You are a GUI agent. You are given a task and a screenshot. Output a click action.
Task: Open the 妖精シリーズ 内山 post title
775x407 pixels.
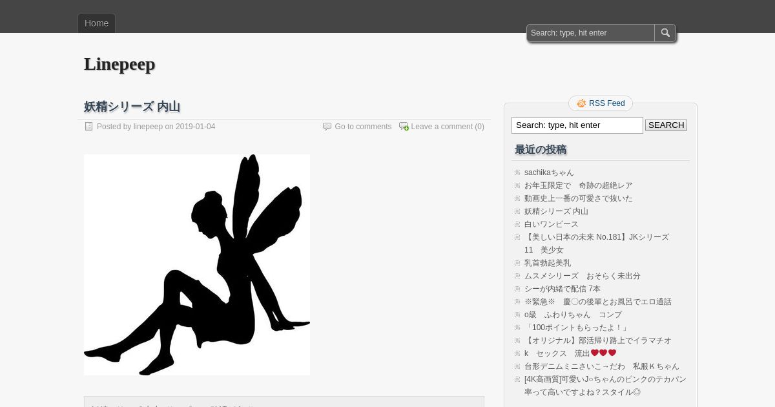(x=132, y=107)
